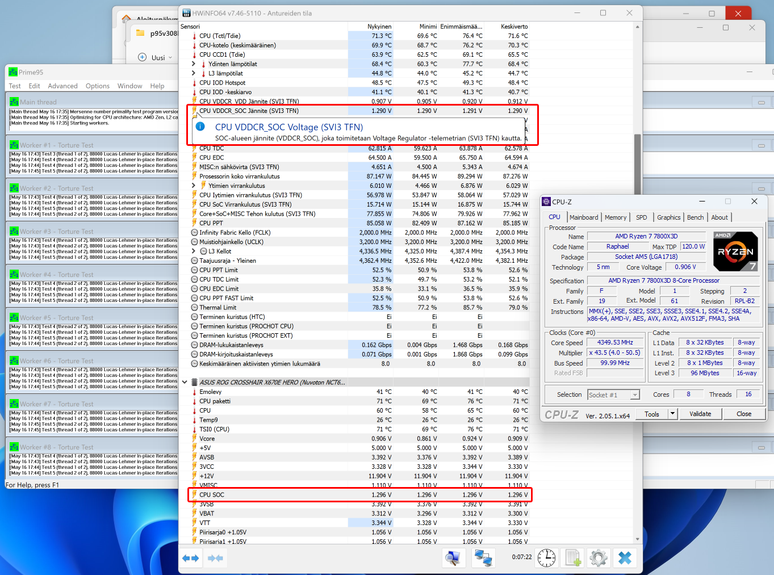Switch to the Mainboard tab in CPU-Z
This screenshot has width=774, height=575.
[584, 217]
